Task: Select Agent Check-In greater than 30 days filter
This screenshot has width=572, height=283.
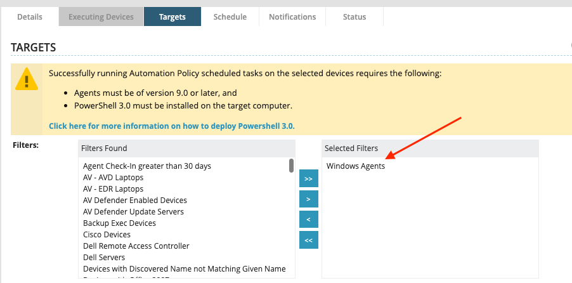Action: click(x=147, y=166)
